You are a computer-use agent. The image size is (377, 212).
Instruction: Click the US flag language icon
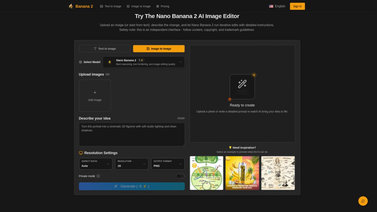(x=271, y=6)
